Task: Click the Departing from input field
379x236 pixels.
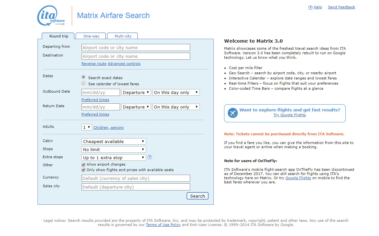Action: [x=136, y=47]
